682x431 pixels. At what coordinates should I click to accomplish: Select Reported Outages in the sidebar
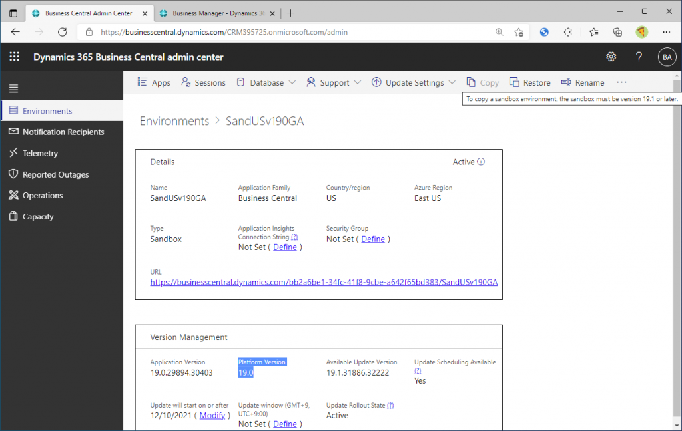pyautogui.click(x=62, y=174)
